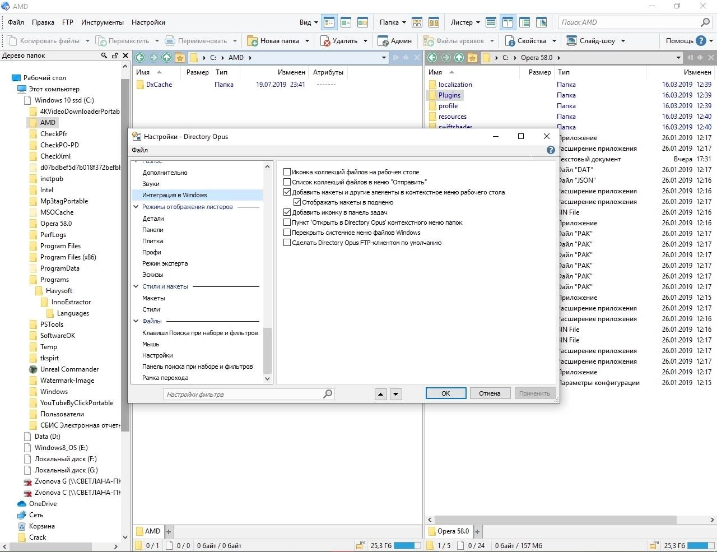Open the Инструменты menu

pos(103,22)
